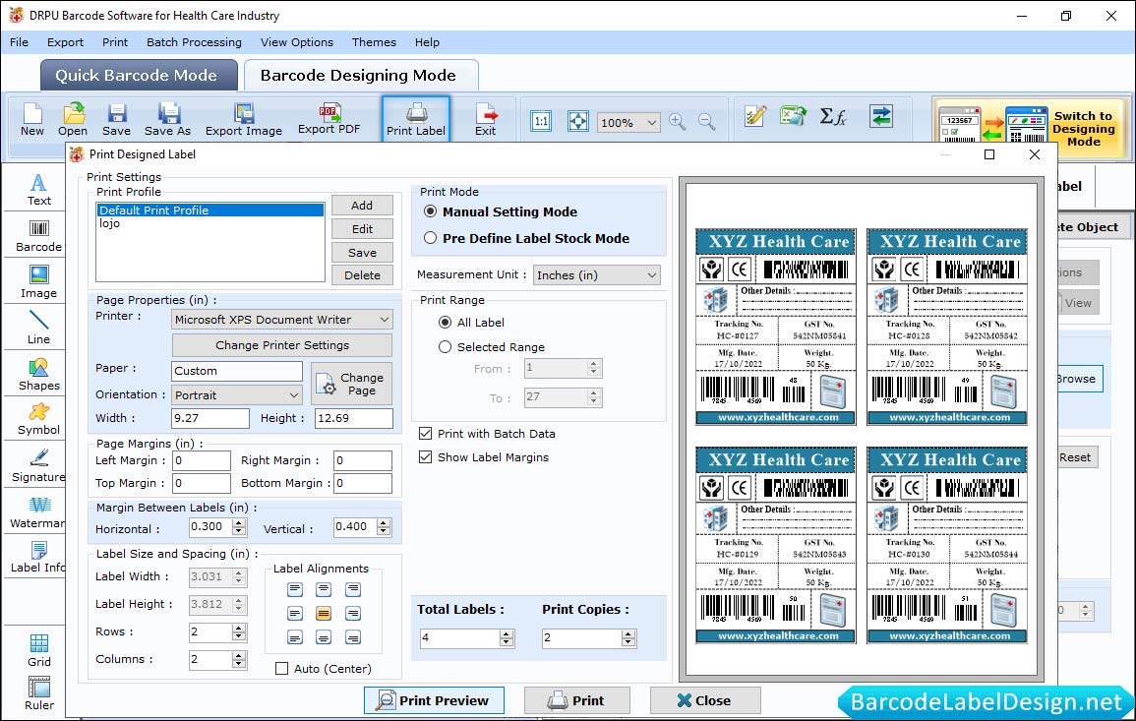The height and width of the screenshot is (721, 1136).
Task: Click the Exit toolbar icon
Action: pyautogui.click(x=486, y=120)
